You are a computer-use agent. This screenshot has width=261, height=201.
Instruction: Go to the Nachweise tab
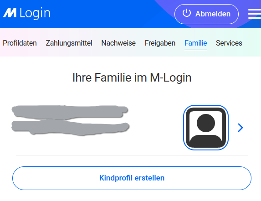coord(118,43)
